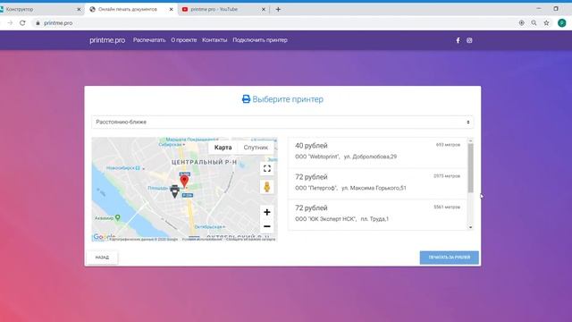Zoom out the map with minus button
Viewport: 572px width, 322px height.
[x=267, y=226]
